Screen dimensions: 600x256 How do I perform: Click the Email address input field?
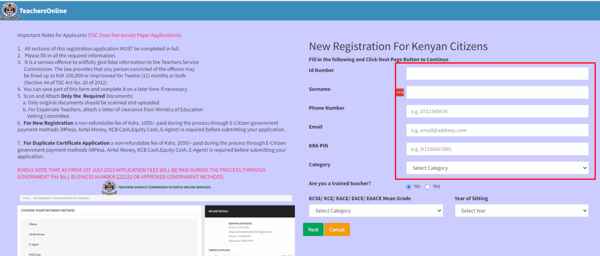(497, 130)
